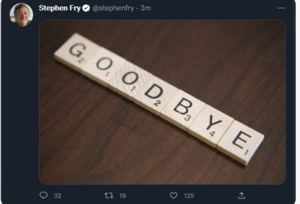This screenshot has width=300, height=204.
Task: Open the three-dot more options menu
Action: click(x=281, y=8)
